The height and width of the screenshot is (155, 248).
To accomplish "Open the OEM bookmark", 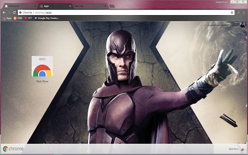I will [18, 18].
